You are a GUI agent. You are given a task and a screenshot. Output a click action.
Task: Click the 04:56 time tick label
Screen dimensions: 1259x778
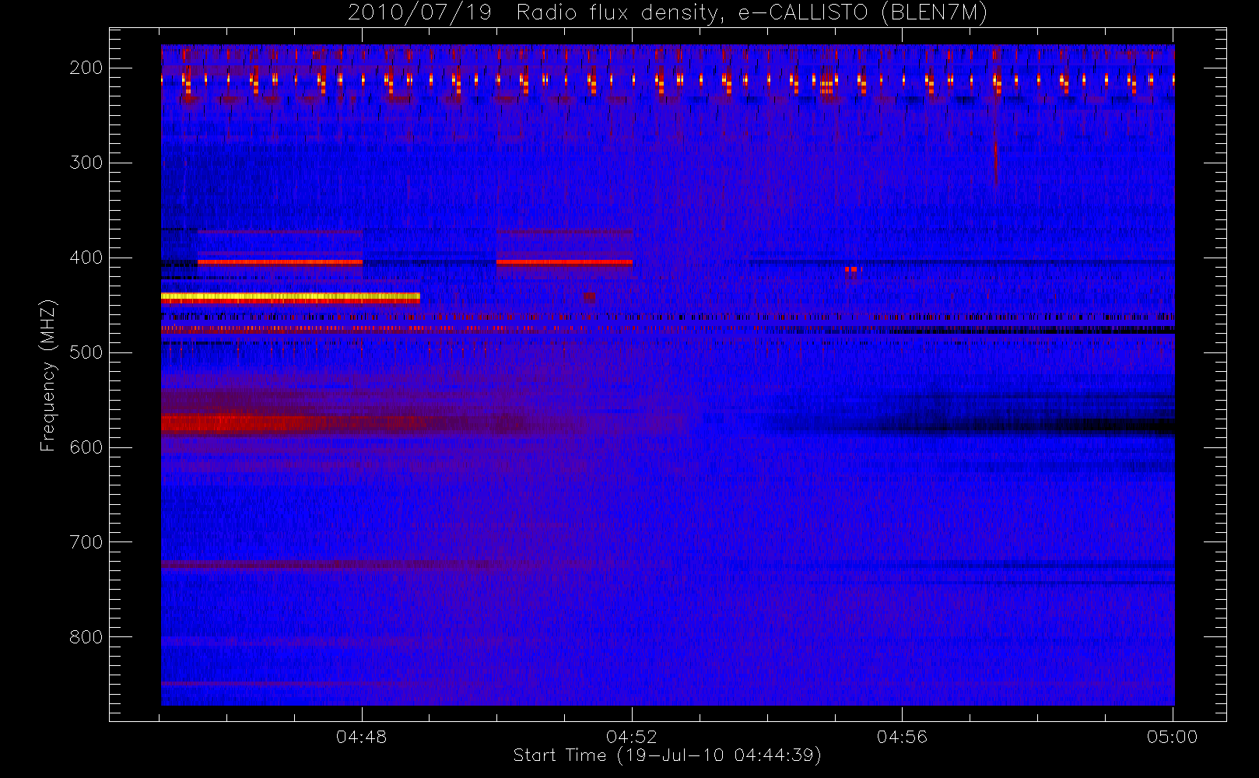click(903, 737)
